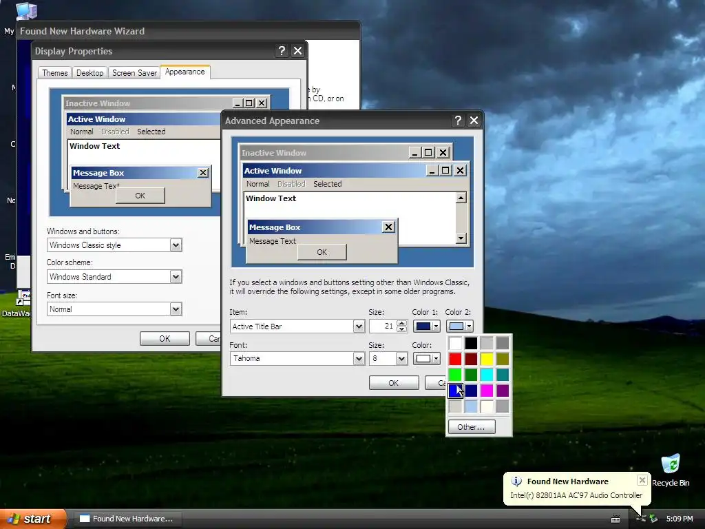Activate Found New Hardware taskbar button
This screenshot has height=529, width=705.
127,519
